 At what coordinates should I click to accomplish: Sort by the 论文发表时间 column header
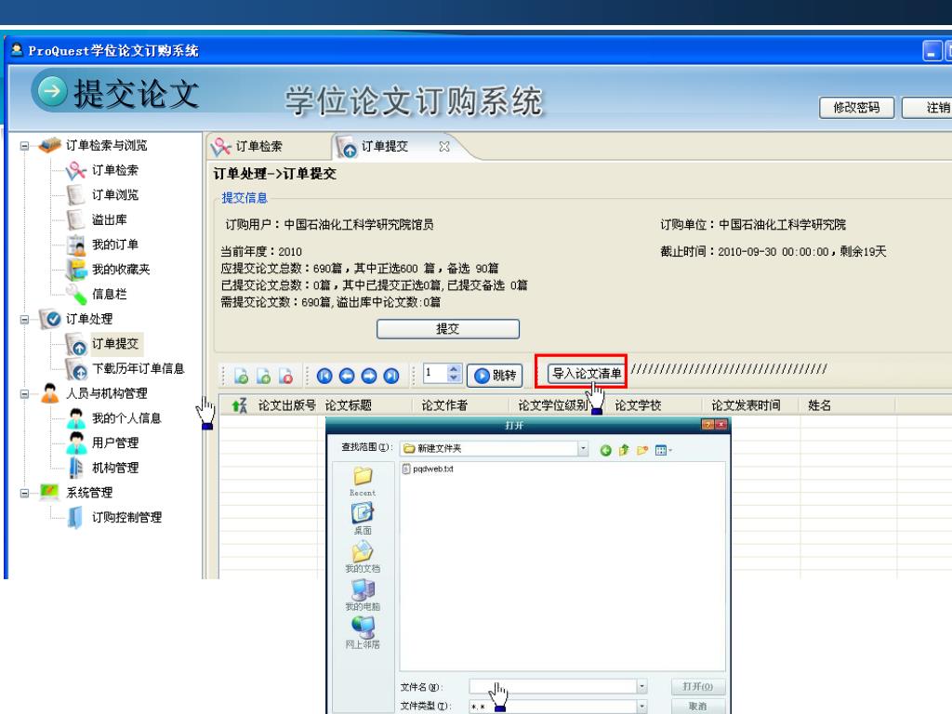tap(747, 405)
